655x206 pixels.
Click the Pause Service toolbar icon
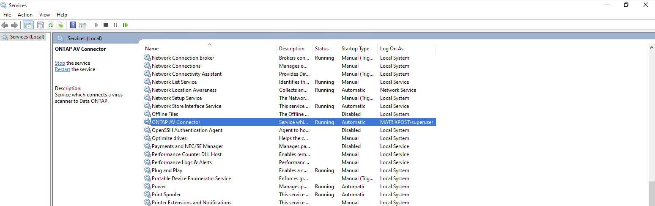point(115,25)
